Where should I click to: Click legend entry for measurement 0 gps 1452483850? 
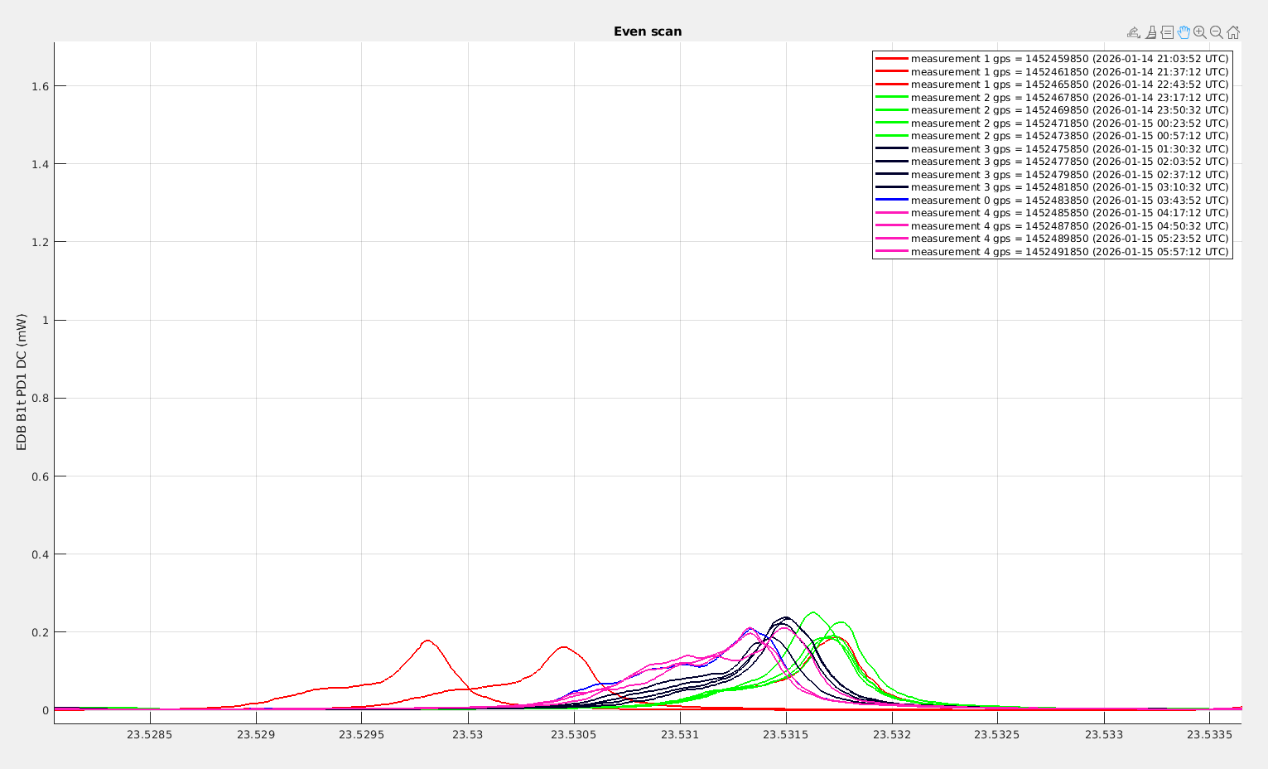[x=1069, y=201]
